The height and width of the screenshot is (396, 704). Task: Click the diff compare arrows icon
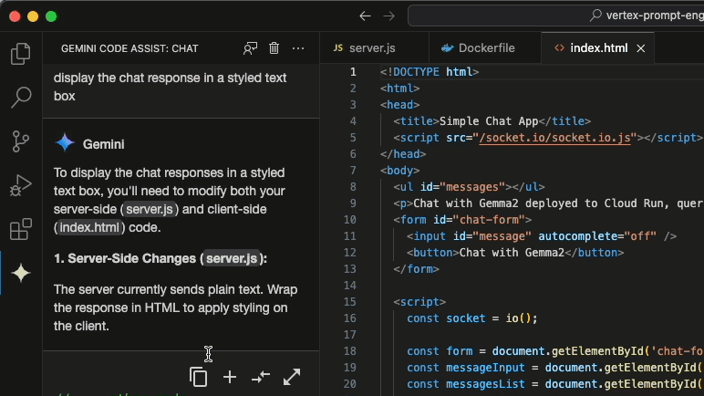tap(261, 377)
